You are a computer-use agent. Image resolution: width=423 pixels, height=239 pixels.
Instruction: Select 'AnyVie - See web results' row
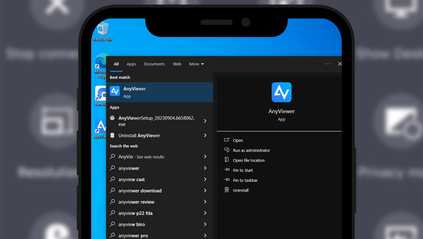[x=160, y=157]
